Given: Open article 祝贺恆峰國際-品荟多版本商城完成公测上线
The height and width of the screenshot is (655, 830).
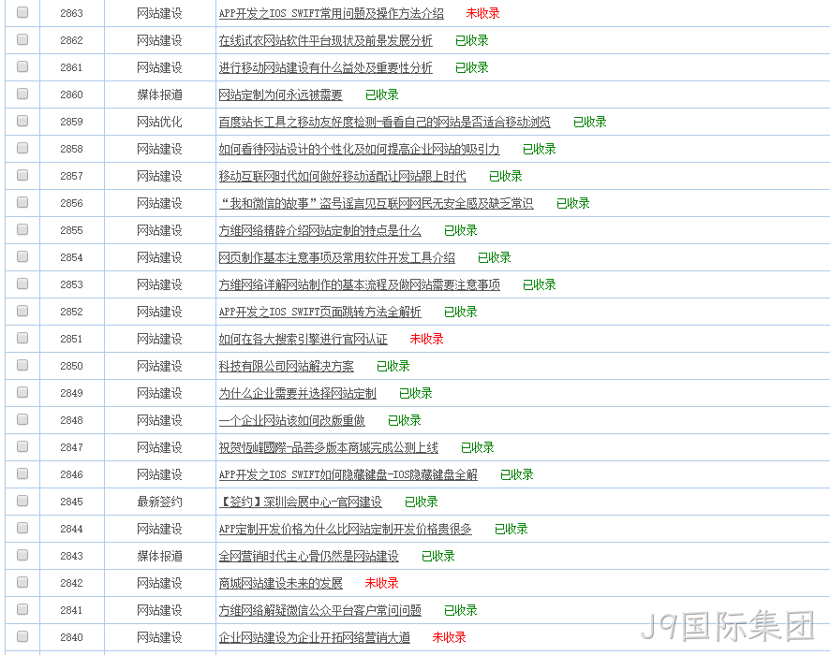Looking at the screenshot, I should click(328, 448).
